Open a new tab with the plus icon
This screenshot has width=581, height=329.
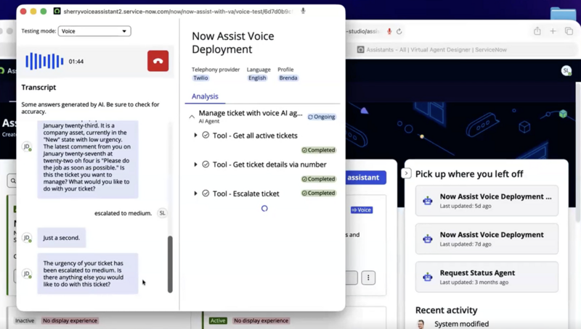point(553,31)
